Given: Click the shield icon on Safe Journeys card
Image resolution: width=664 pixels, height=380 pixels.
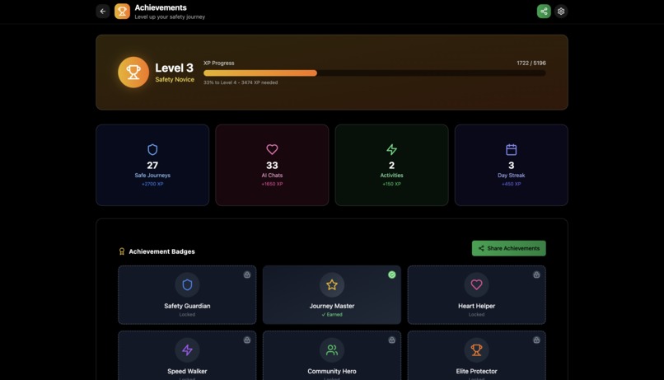Looking at the screenshot, I should [152, 149].
